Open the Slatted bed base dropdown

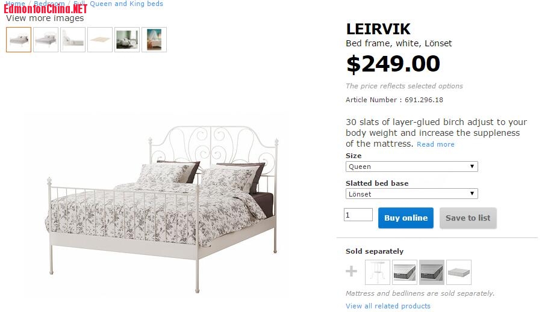[412, 194]
